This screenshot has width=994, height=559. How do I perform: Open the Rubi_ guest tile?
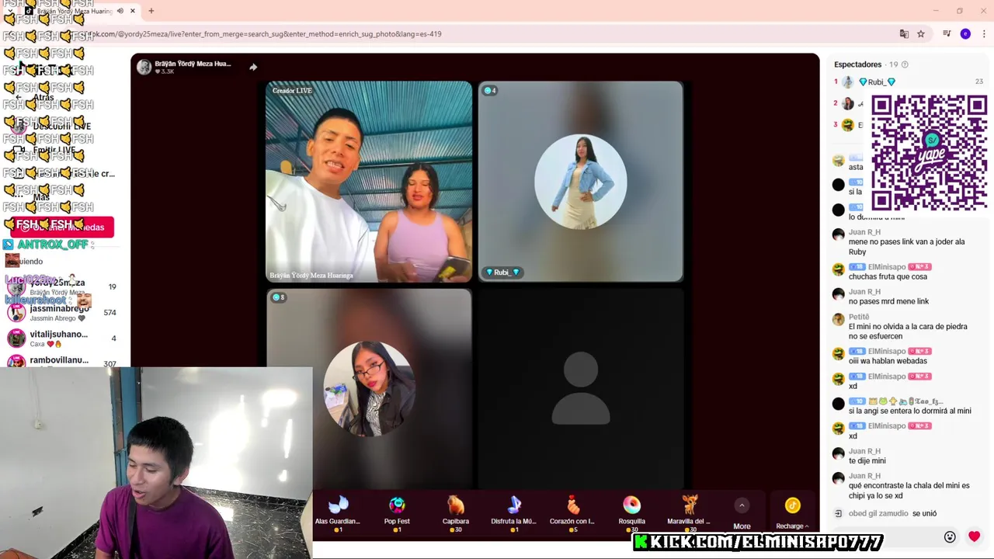(581, 182)
